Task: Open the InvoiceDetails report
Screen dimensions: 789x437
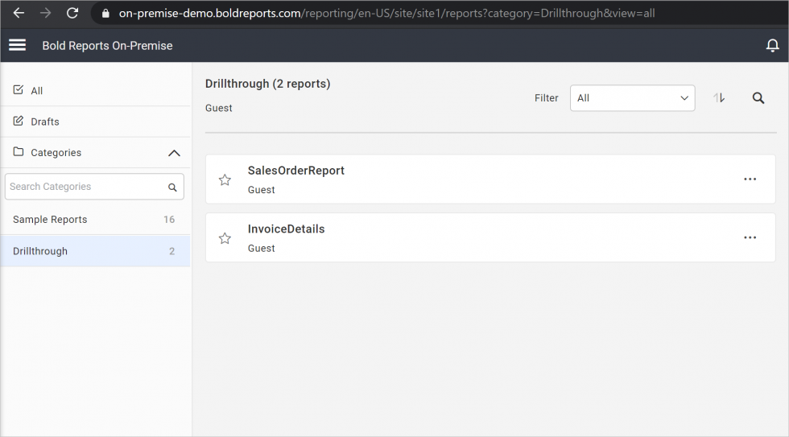Action: (287, 229)
